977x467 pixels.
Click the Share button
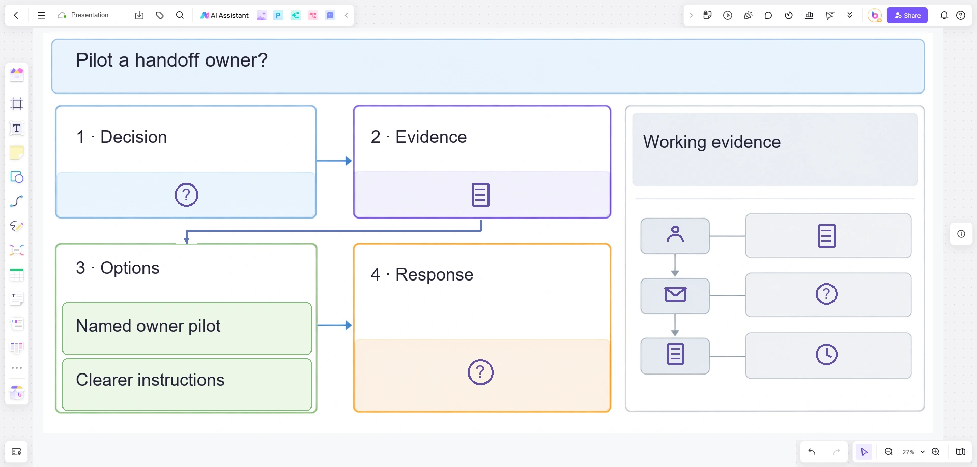click(907, 15)
